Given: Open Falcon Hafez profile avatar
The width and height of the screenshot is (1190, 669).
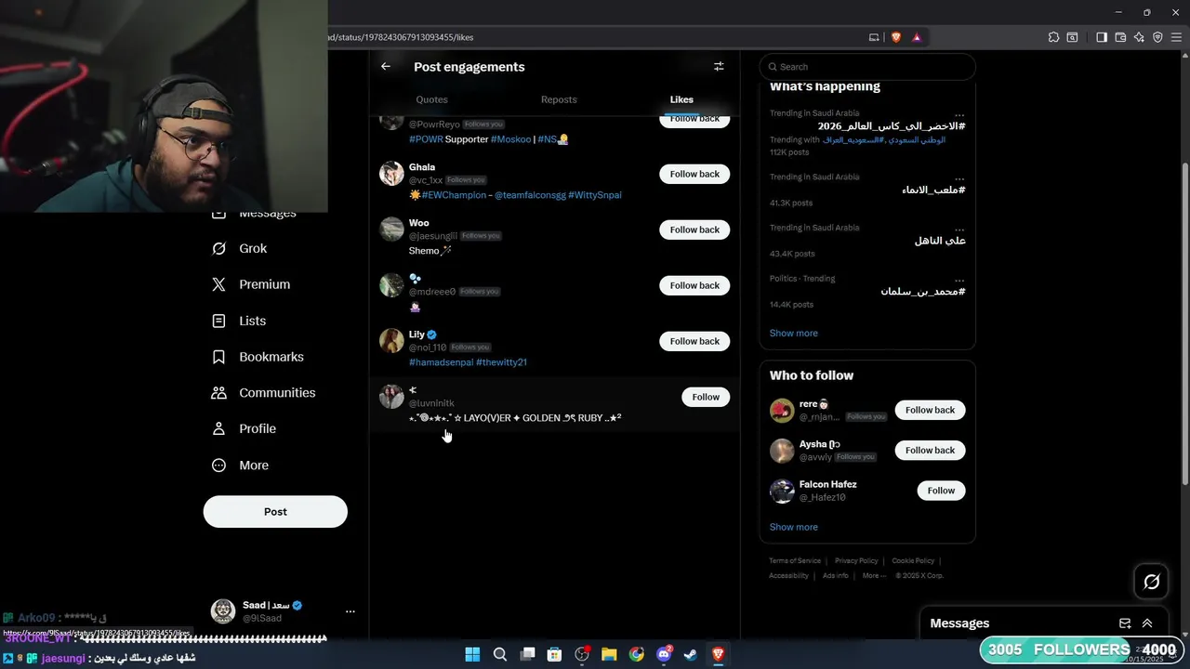Looking at the screenshot, I should (x=782, y=491).
